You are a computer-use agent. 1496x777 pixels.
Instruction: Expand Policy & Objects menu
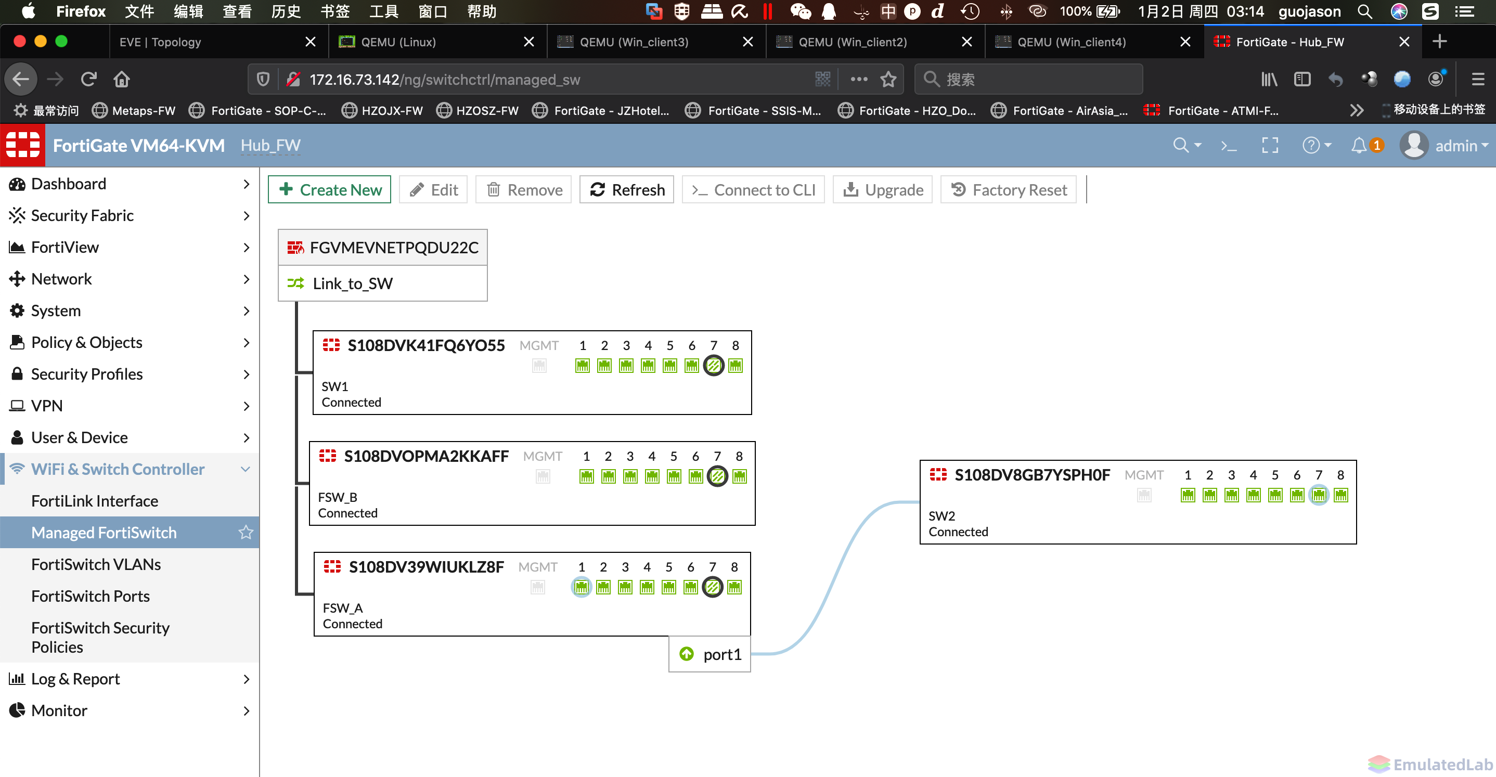click(x=130, y=343)
